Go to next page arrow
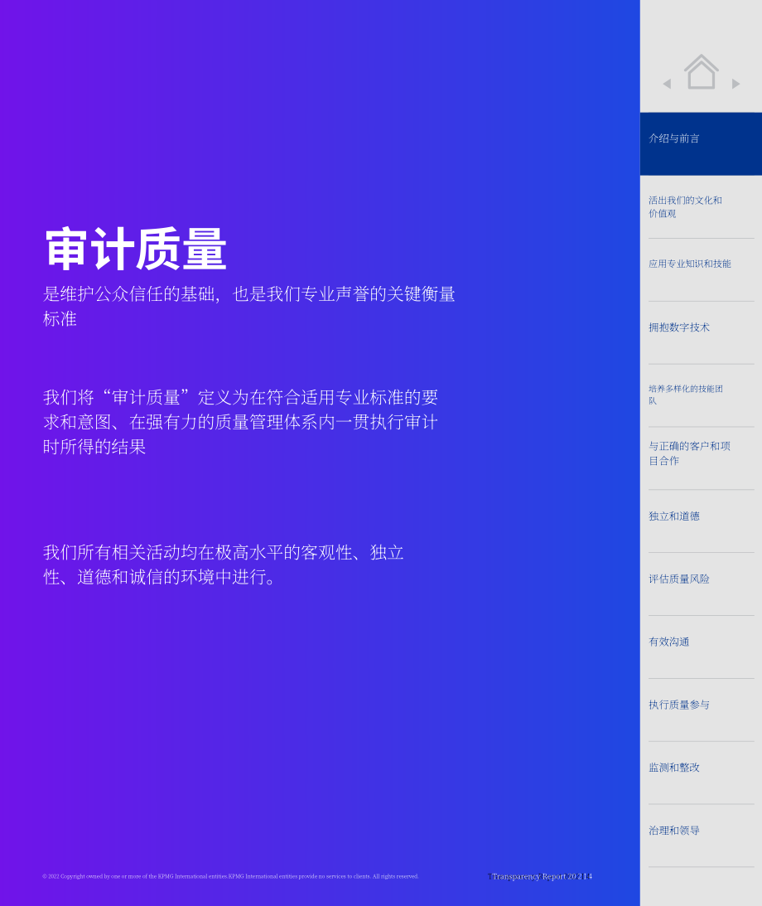This screenshot has height=906, width=762. pos(735,84)
